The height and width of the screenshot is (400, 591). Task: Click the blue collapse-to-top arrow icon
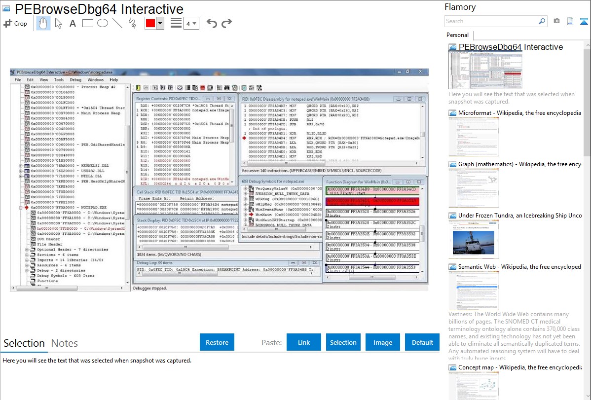[584, 21]
